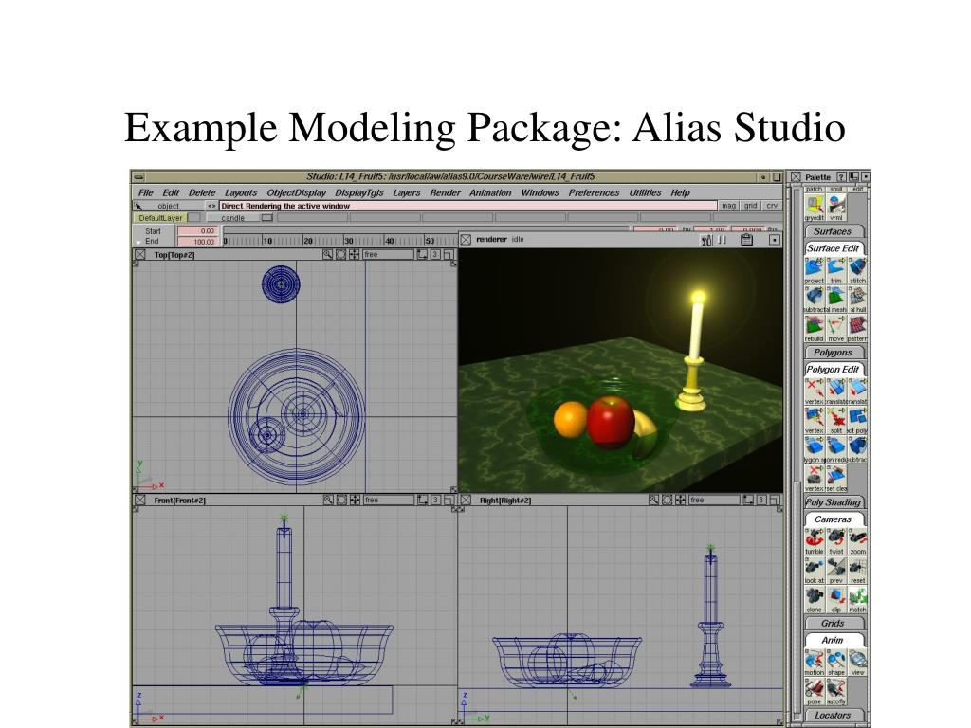Click the pan arrows icon in Front window header
This screenshot has width=971, height=728.
(355, 500)
